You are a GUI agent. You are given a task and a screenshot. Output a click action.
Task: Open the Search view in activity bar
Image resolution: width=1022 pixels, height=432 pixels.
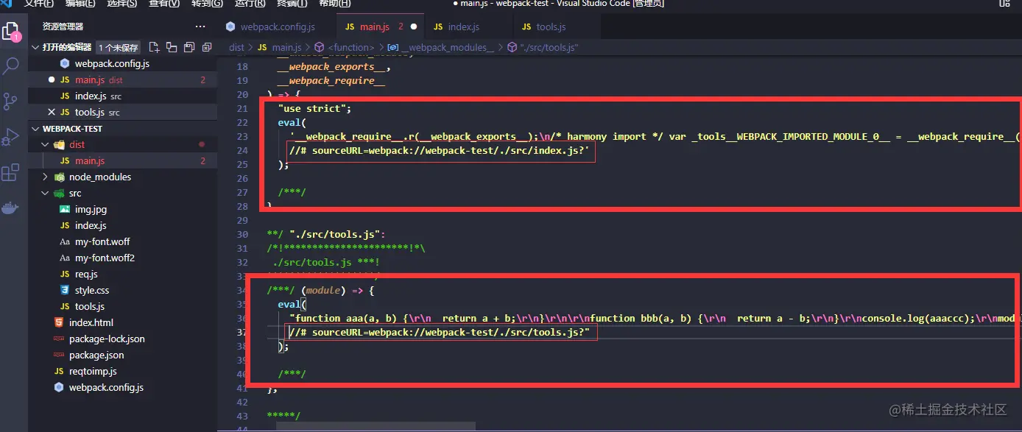11,66
